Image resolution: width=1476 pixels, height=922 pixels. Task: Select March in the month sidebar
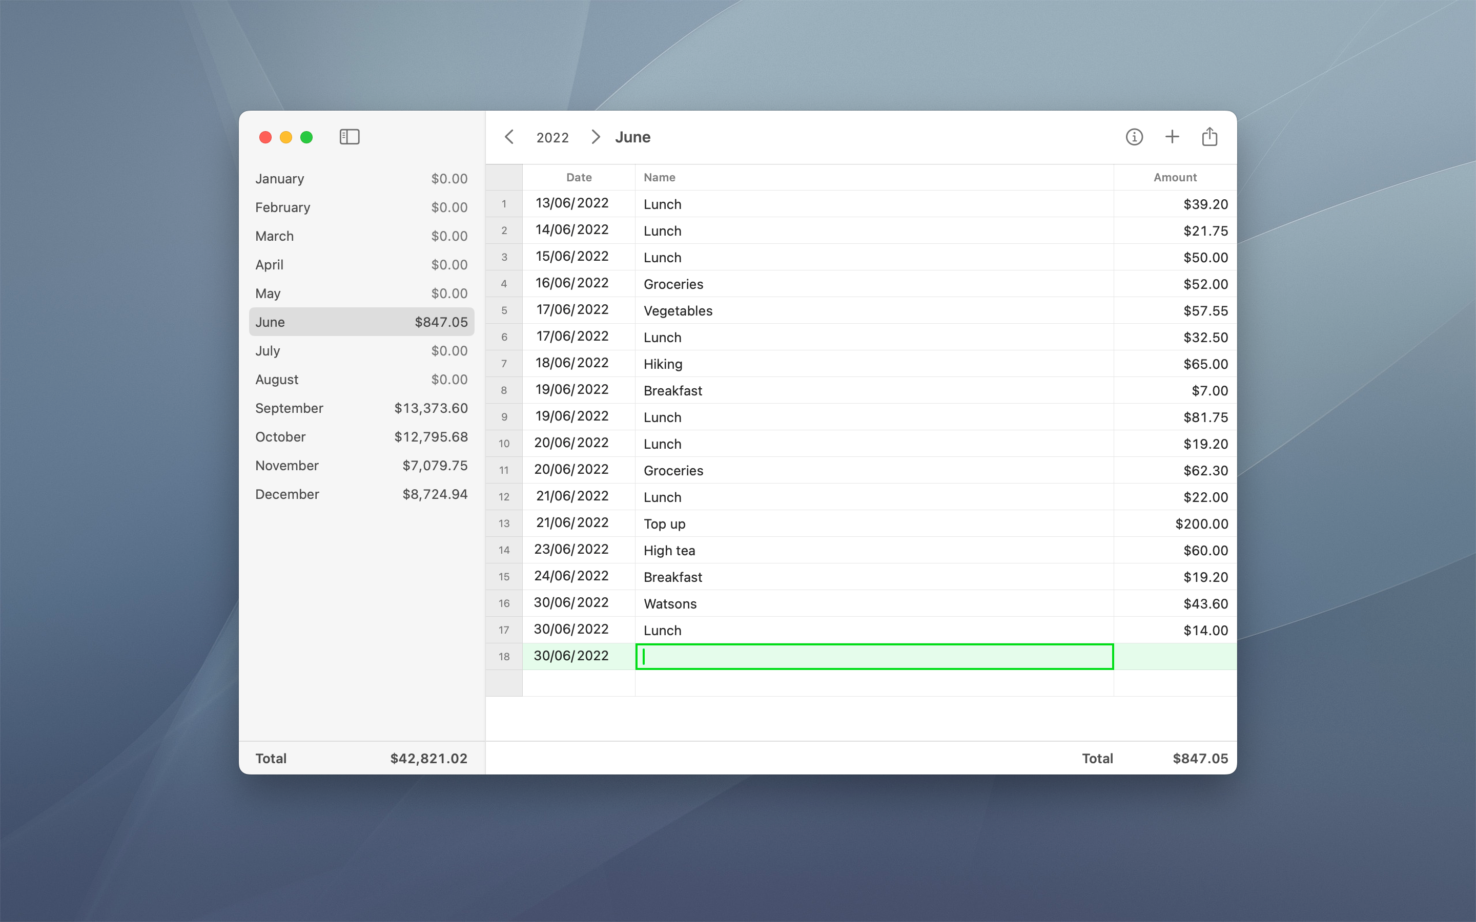[x=362, y=236]
